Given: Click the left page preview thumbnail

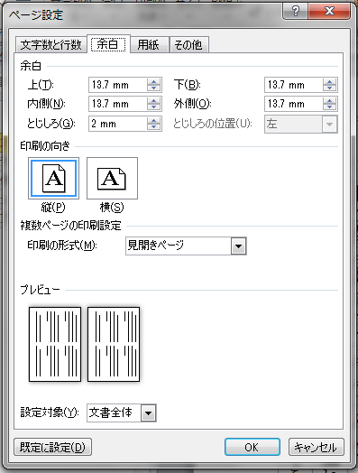Looking at the screenshot, I should (55, 344).
